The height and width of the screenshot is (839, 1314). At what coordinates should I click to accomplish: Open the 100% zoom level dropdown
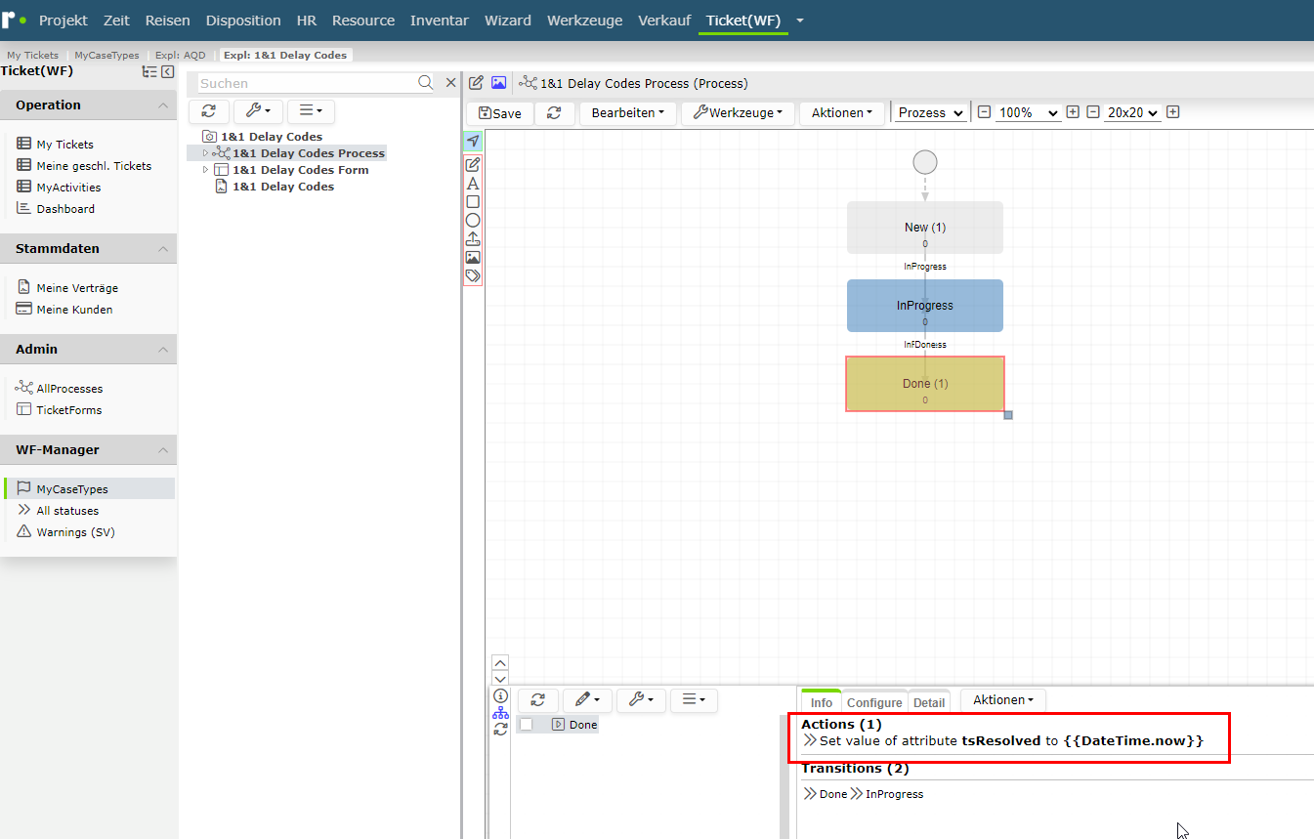(x=1028, y=112)
